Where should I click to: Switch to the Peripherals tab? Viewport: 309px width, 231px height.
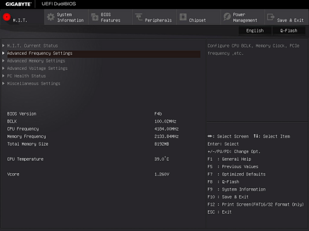tap(154, 17)
